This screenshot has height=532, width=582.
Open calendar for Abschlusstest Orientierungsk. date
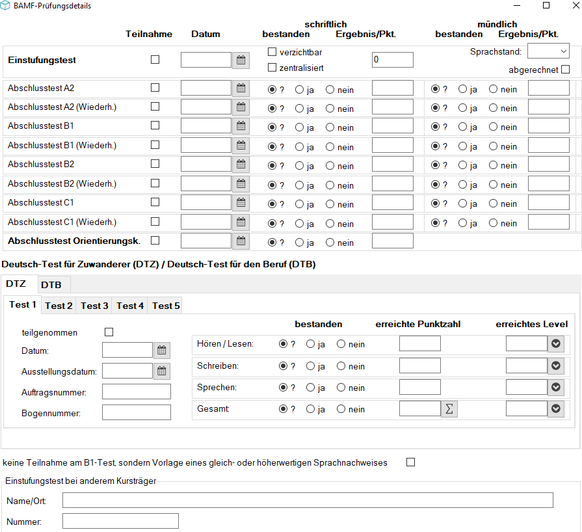pyautogui.click(x=241, y=241)
